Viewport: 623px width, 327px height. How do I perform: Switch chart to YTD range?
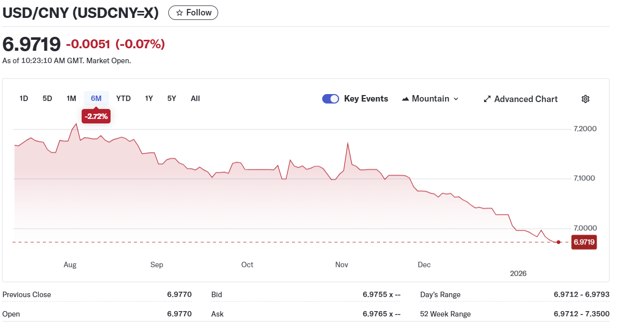[x=124, y=99]
